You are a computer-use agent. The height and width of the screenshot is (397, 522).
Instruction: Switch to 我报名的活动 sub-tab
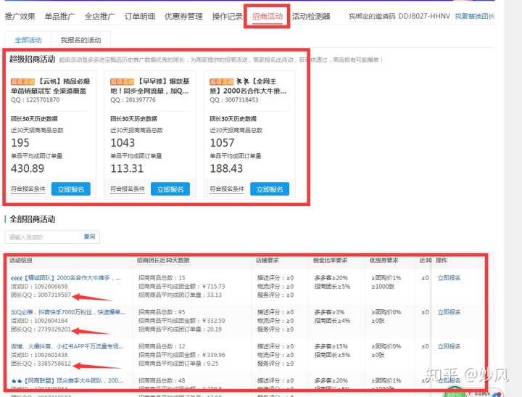80,39
